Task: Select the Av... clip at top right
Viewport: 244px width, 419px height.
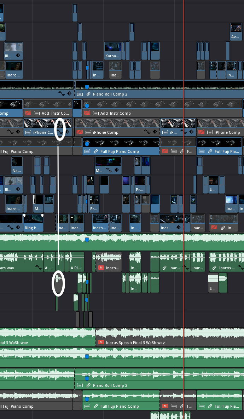Action: (x=236, y=32)
